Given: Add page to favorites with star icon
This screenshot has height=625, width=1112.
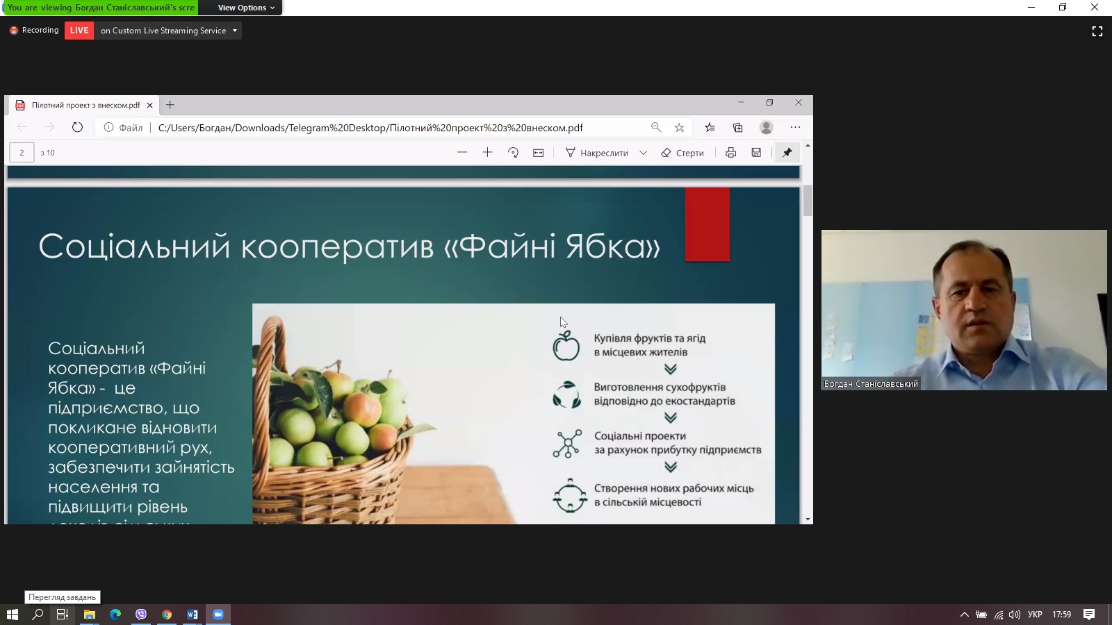Looking at the screenshot, I should (679, 128).
